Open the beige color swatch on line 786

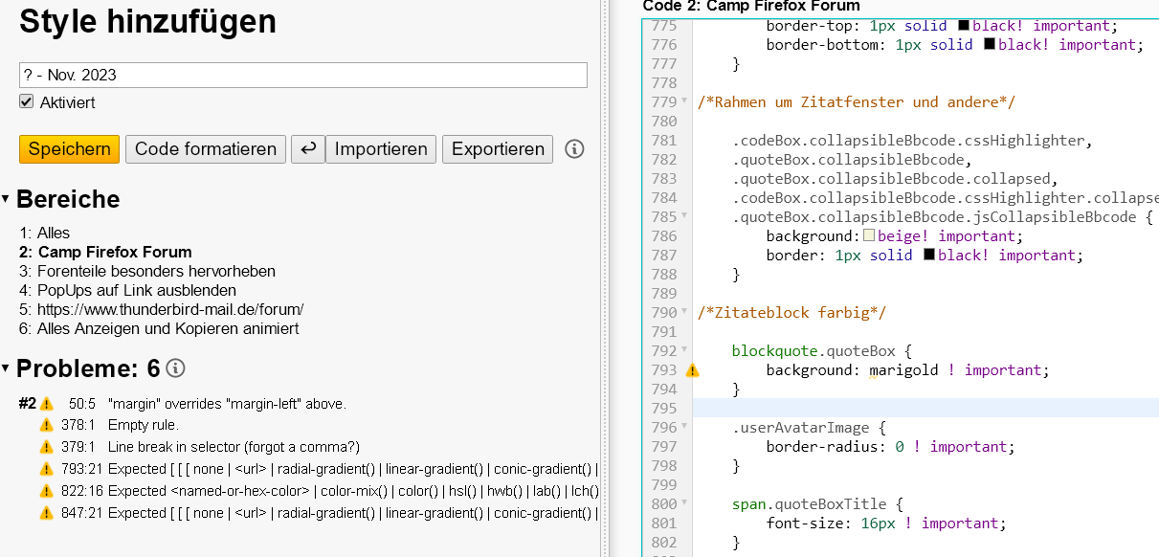click(x=869, y=235)
